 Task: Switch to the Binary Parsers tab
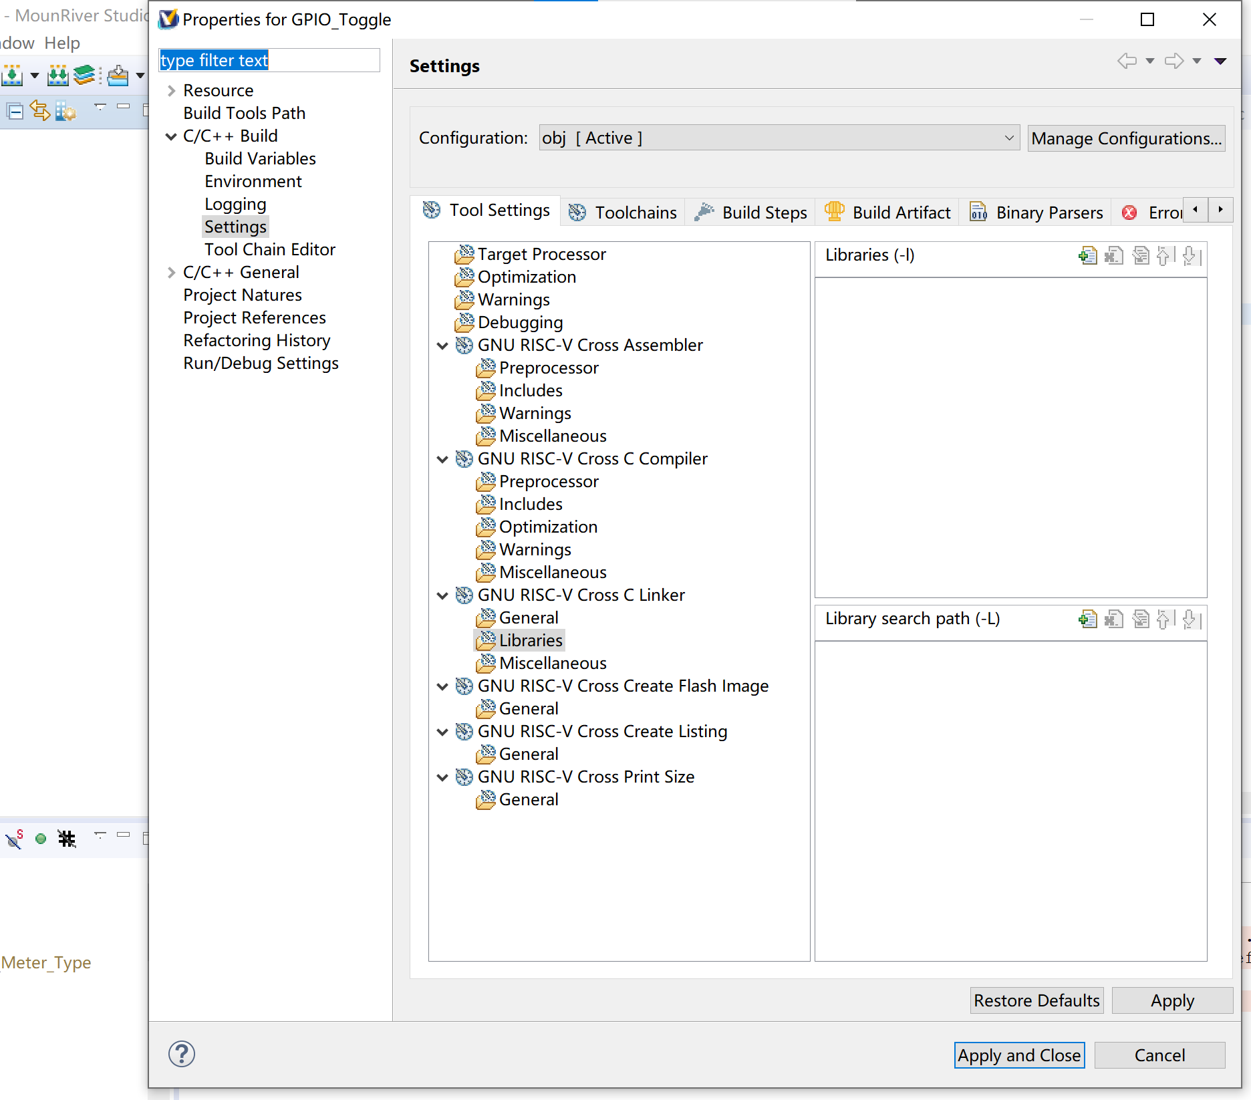1036,213
